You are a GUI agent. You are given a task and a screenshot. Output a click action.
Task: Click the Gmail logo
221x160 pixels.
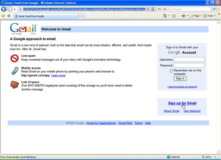click(23, 29)
